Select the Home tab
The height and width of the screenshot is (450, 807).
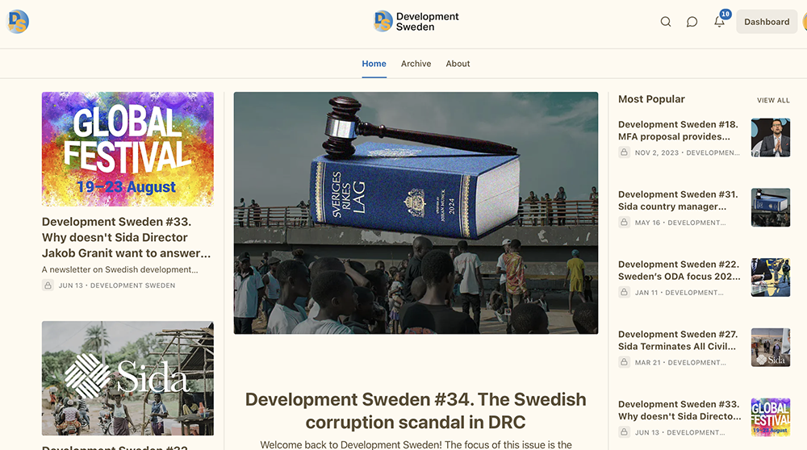pos(374,64)
